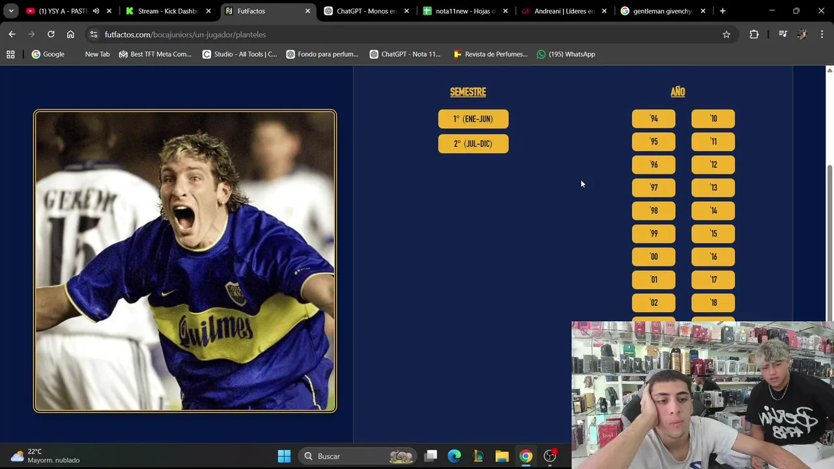The image size is (834, 469).
Task: Choose the '14 year button
Action: (713, 210)
